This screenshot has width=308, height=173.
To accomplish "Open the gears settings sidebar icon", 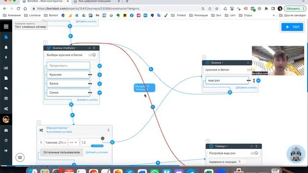I will click(6, 109).
